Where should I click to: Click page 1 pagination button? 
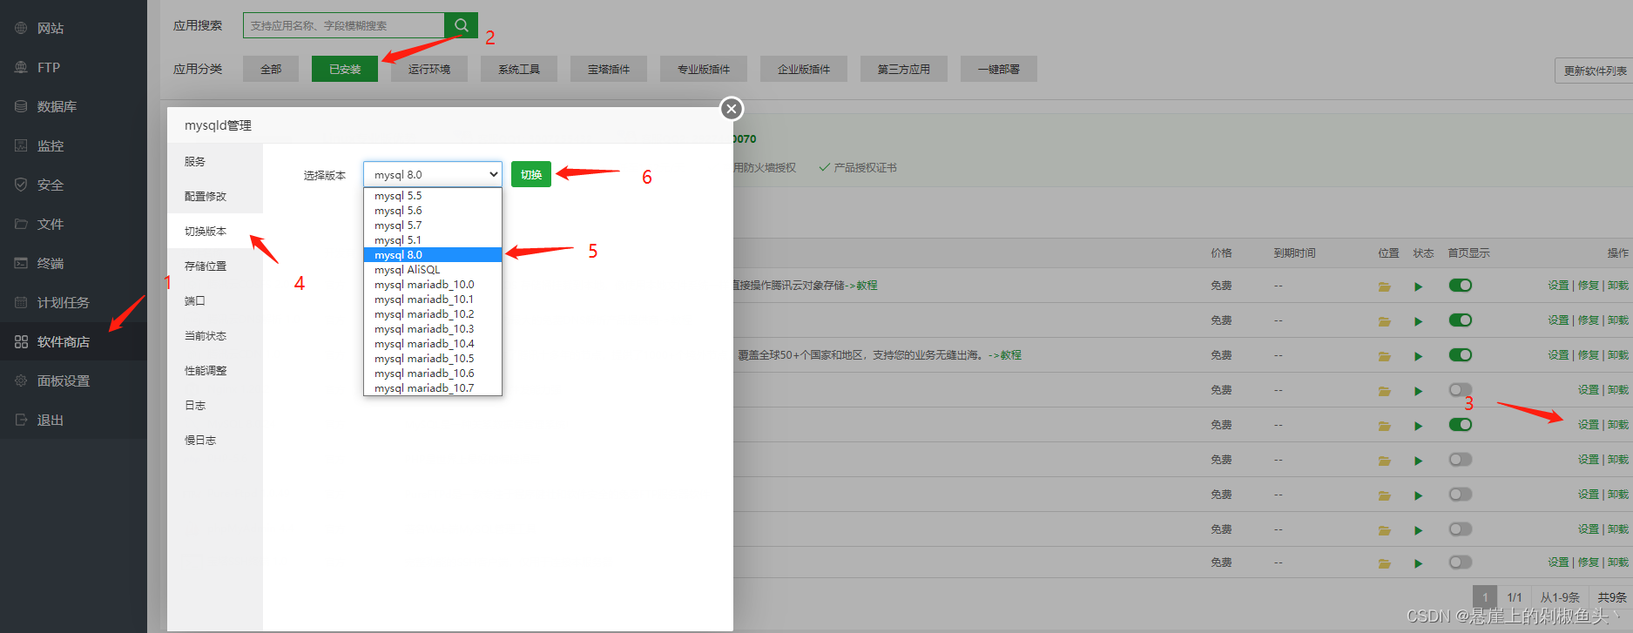tap(1485, 597)
